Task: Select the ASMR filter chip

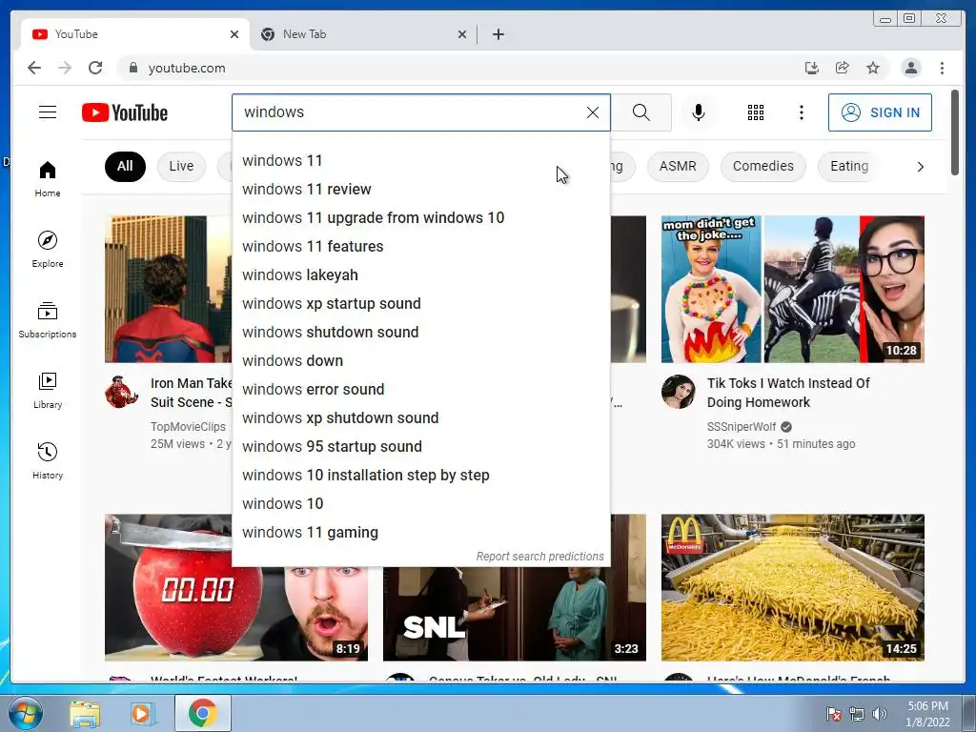Action: (x=678, y=166)
